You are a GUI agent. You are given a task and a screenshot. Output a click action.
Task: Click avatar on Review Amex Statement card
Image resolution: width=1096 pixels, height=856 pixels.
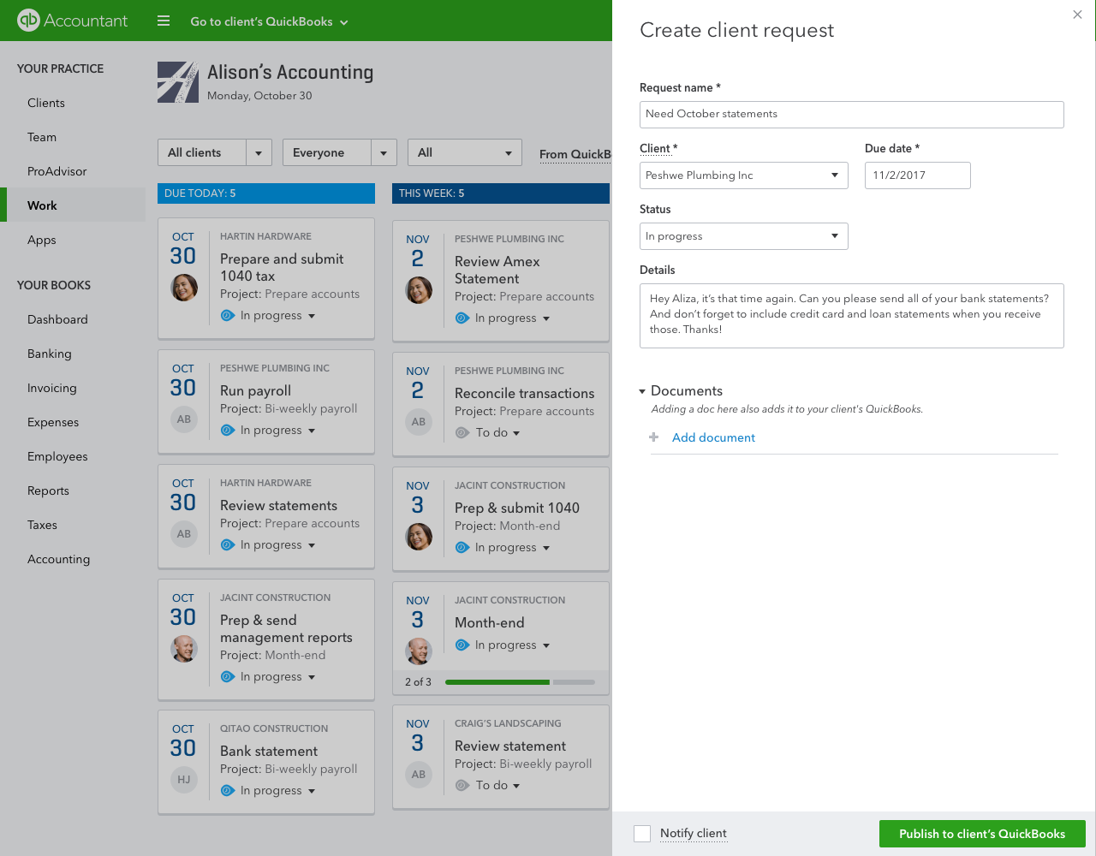(x=419, y=290)
